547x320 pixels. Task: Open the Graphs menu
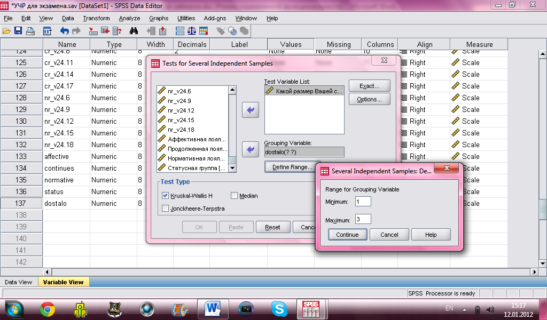click(159, 18)
